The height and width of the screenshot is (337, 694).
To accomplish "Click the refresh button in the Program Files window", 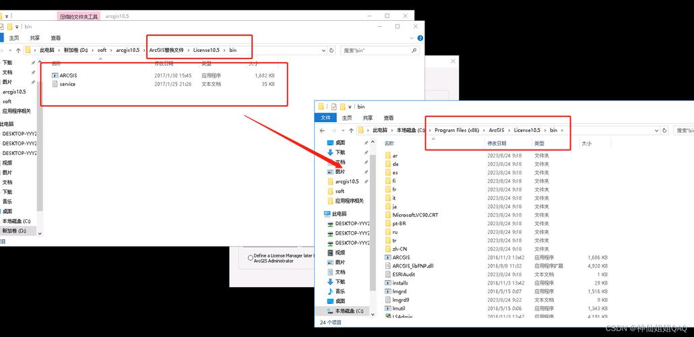I will [x=664, y=130].
